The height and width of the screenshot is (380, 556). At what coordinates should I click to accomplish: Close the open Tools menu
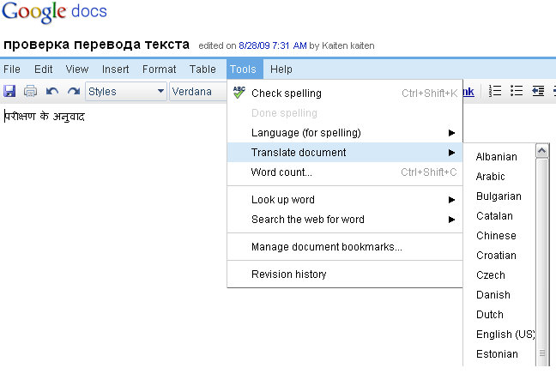click(245, 69)
